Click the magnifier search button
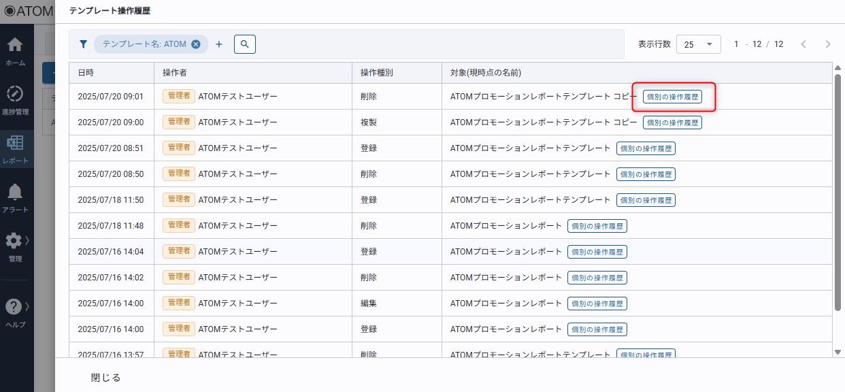Image resolution: width=845 pixels, height=392 pixels. (x=244, y=44)
